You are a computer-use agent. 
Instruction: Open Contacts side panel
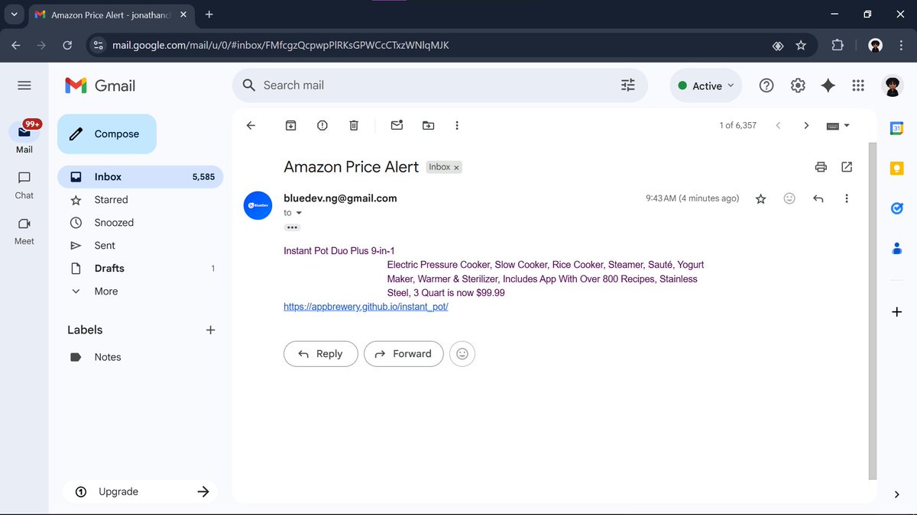pos(897,248)
